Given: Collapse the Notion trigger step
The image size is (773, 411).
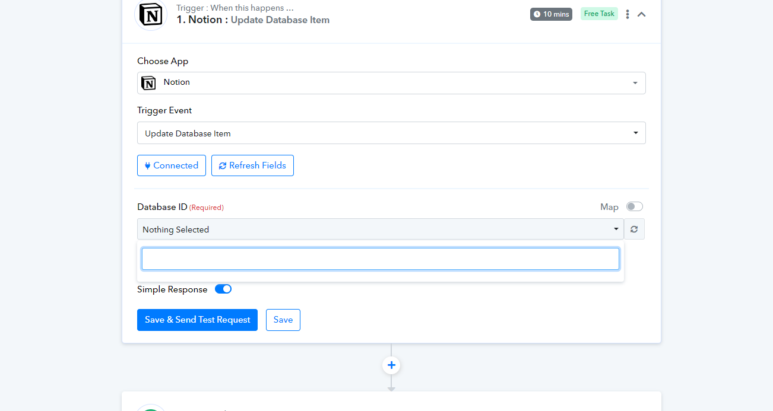Looking at the screenshot, I should 641,14.
